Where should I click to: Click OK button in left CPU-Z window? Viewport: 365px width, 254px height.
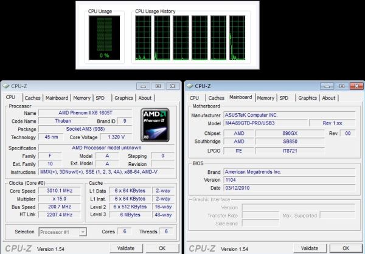[162, 248]
